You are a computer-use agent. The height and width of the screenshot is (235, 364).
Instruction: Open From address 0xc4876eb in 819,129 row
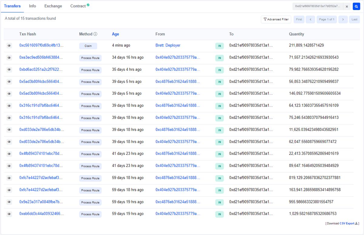tap(178, 178)
